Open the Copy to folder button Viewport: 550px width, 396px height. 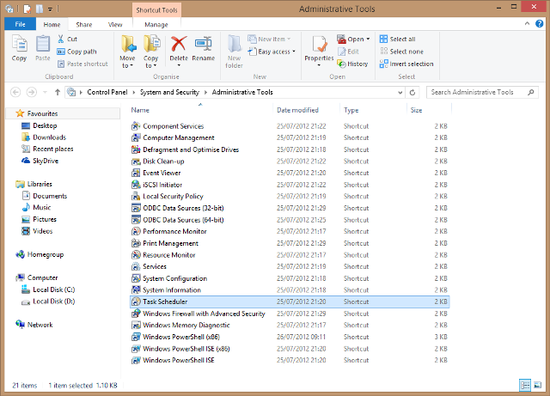click(x=151, y=52)
